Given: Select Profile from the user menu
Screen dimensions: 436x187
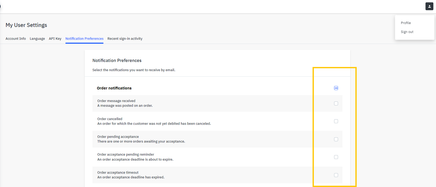Looking at the screenshot, I should click(x=406, y=23).
